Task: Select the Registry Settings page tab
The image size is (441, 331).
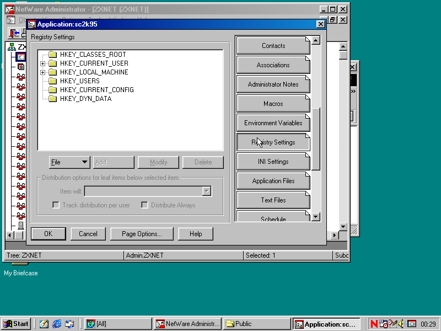Action: [x=273, y=142]
